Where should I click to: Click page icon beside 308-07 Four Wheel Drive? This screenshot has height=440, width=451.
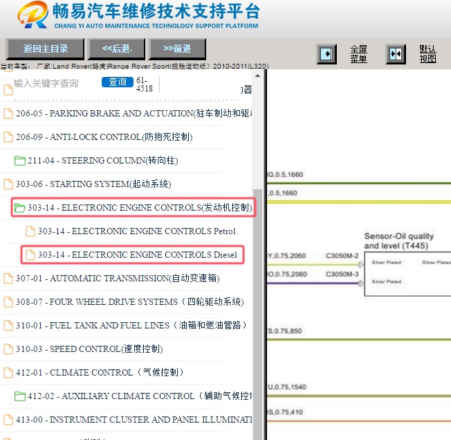pos(8,302)
